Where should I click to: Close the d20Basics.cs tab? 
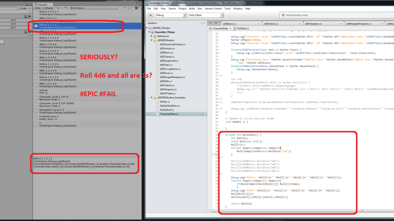(259, 24)
